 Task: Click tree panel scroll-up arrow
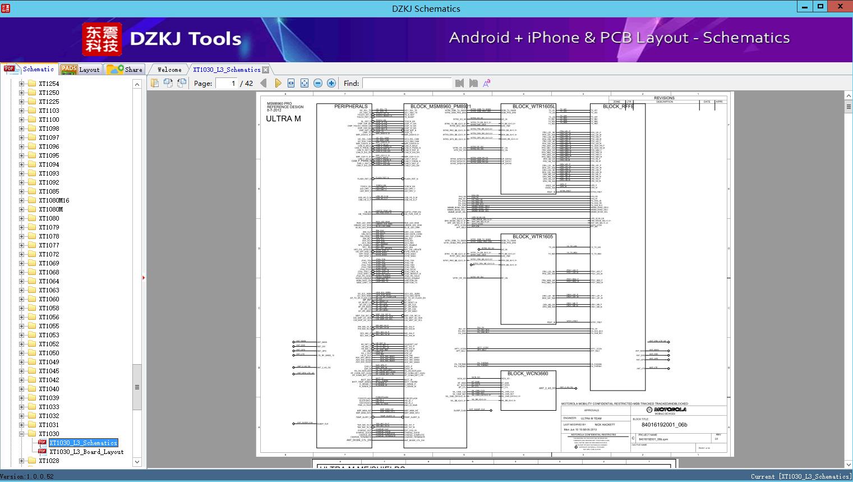(x=137, y=84)
